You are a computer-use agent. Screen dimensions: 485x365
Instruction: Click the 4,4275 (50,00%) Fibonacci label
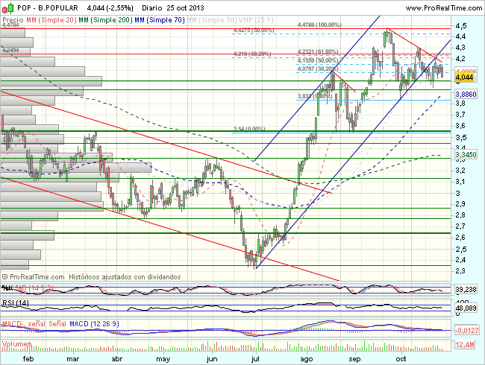tap(254, 31)
